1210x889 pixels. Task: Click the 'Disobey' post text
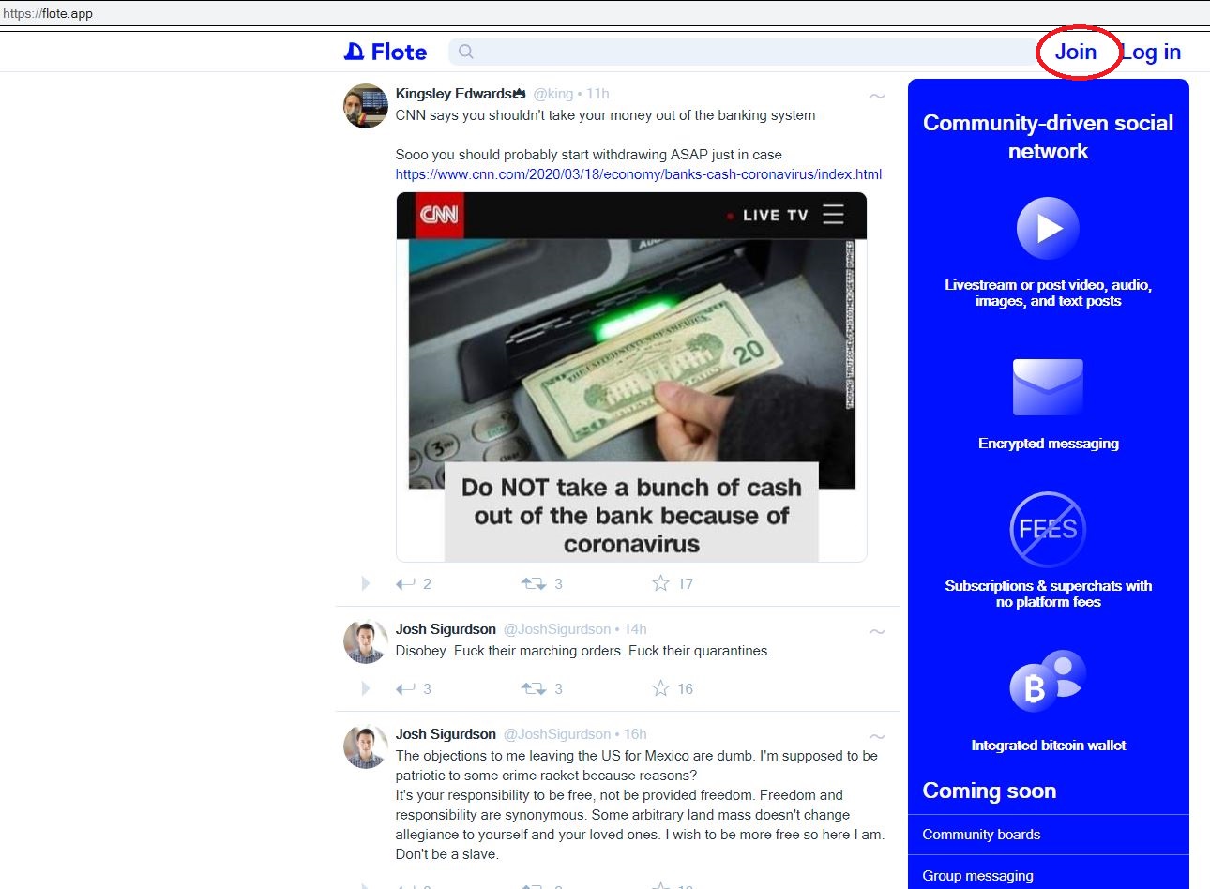tap(583, 651)
